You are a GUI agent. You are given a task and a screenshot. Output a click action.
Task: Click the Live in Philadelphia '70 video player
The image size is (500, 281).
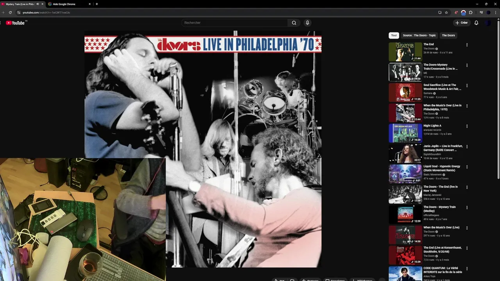tap(203, 149)
